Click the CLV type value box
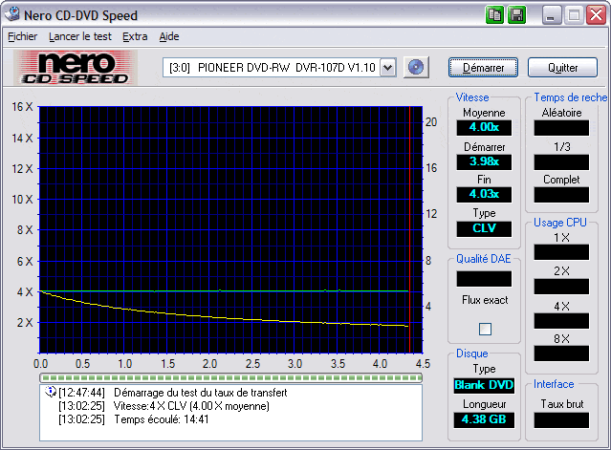This screenshot has height=450, width=611. pos(484,228)
